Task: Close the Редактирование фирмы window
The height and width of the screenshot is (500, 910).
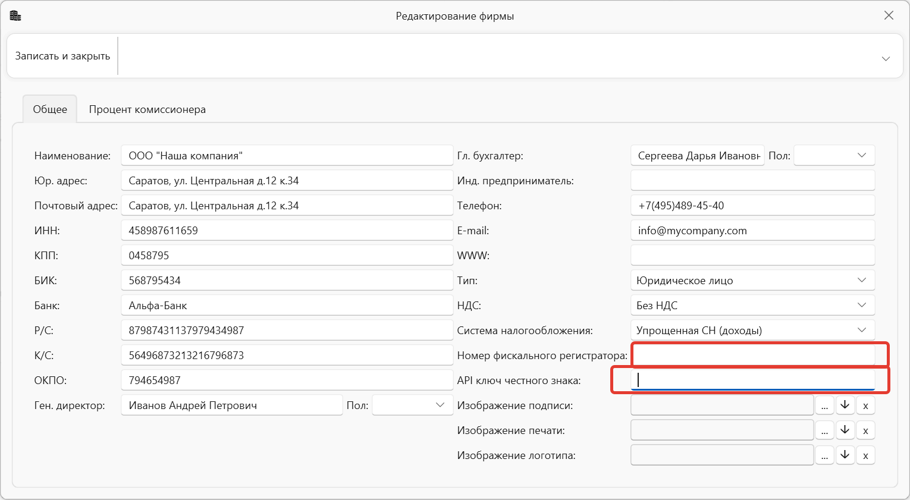Action: [x=889, y=15]
